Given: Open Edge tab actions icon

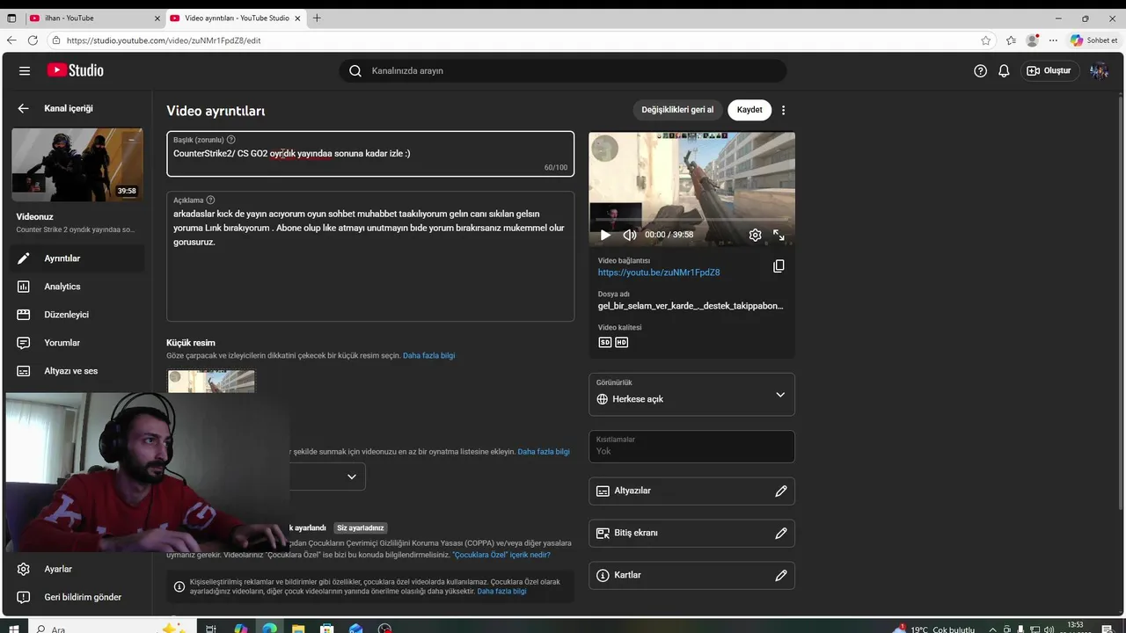Looking at the screenshot, I should point(11,18).
